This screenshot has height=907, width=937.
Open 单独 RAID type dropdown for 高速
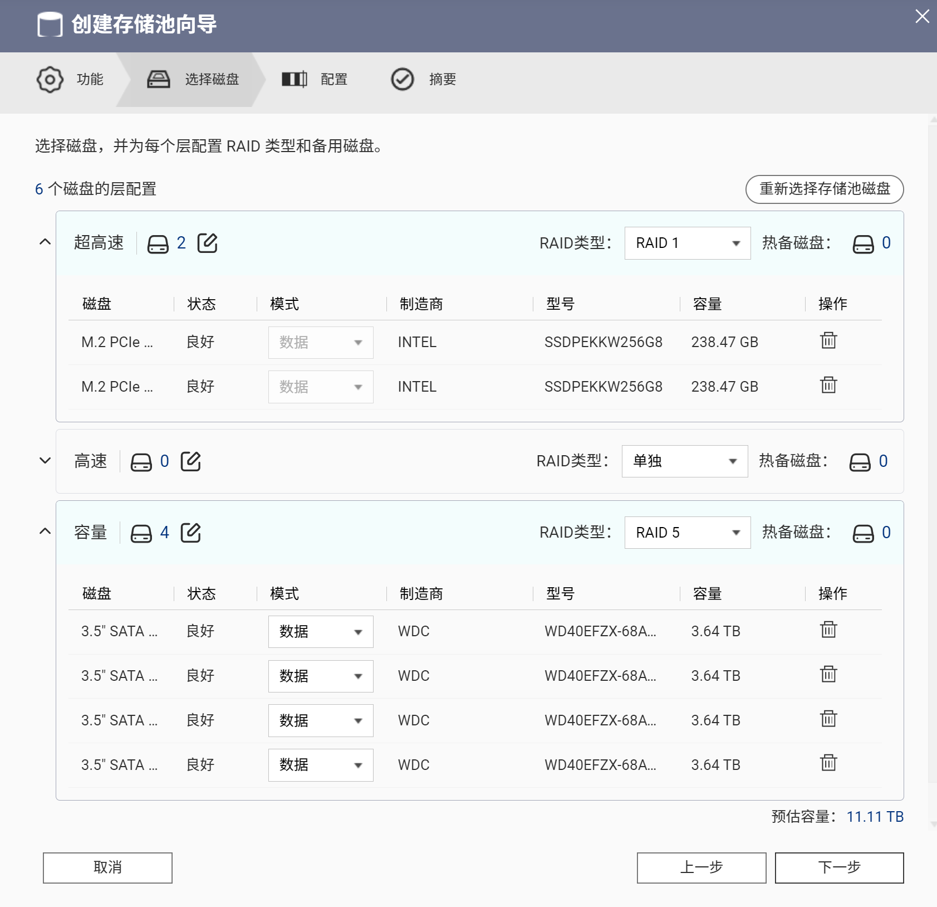pos(684,461)
